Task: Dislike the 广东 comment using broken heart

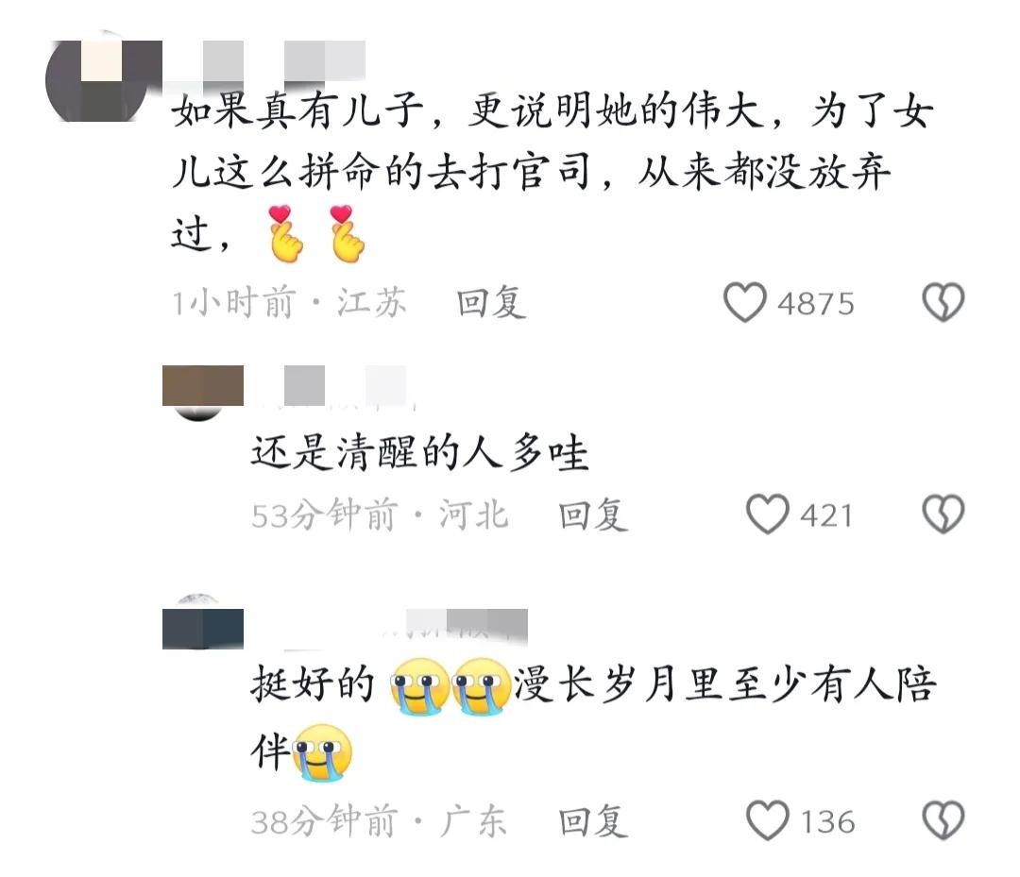Action: [943, 820]
